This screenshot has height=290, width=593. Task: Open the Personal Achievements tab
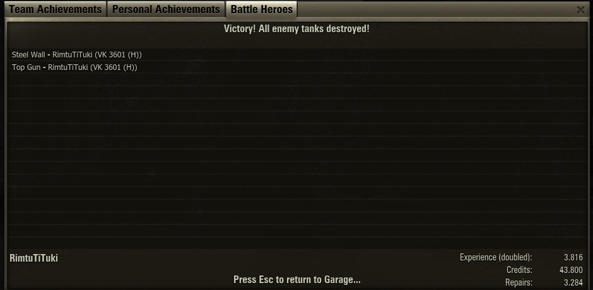pos(166,9)
